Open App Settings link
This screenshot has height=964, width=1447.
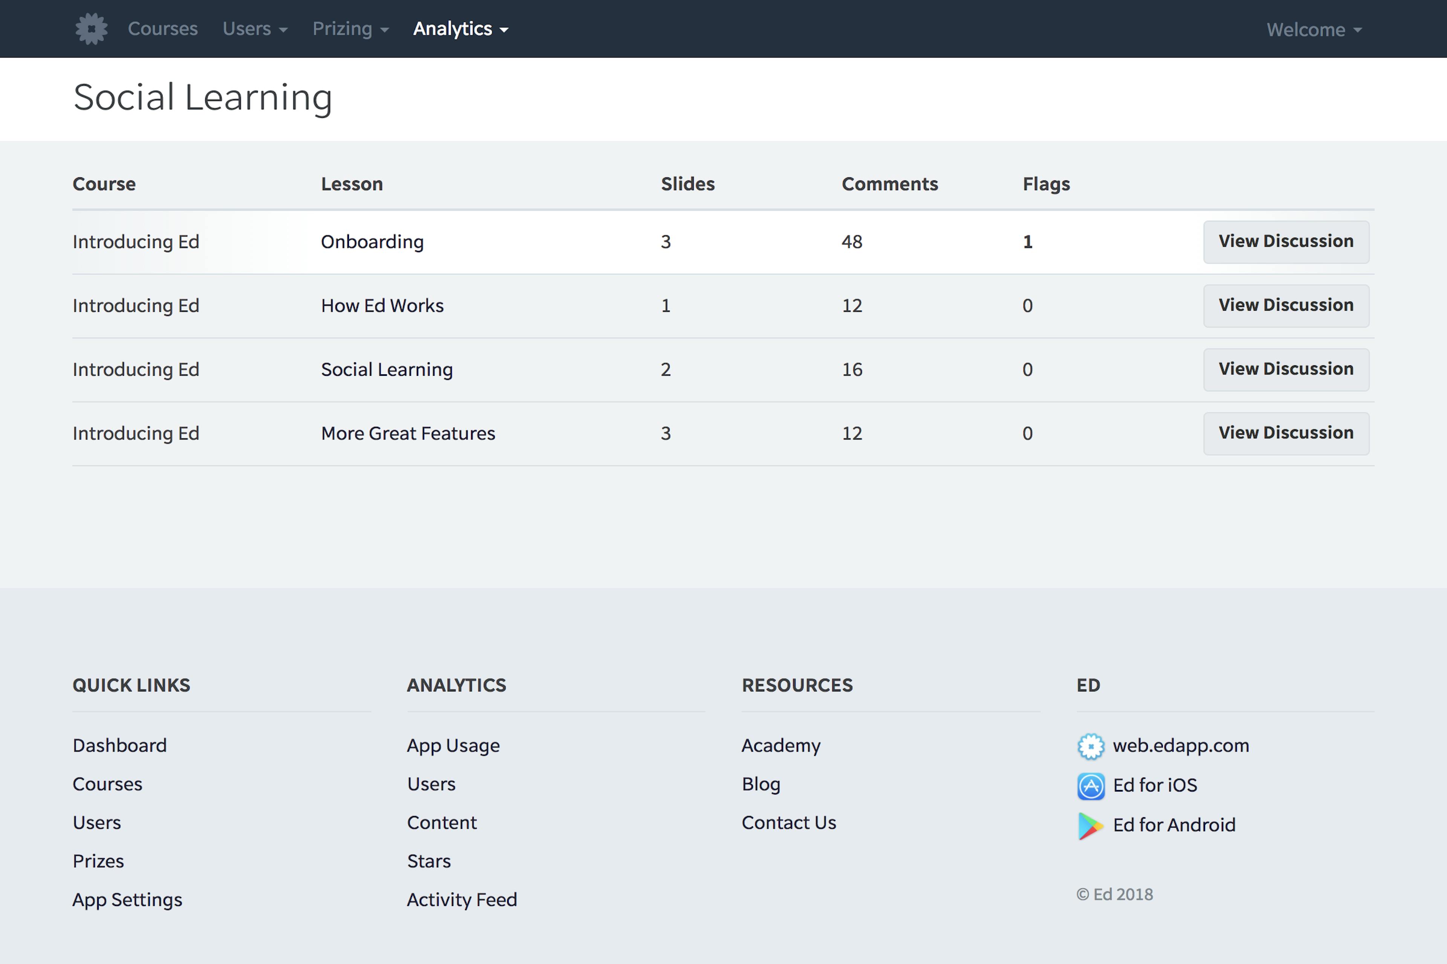pyautogui.click(x=127, y=900)
